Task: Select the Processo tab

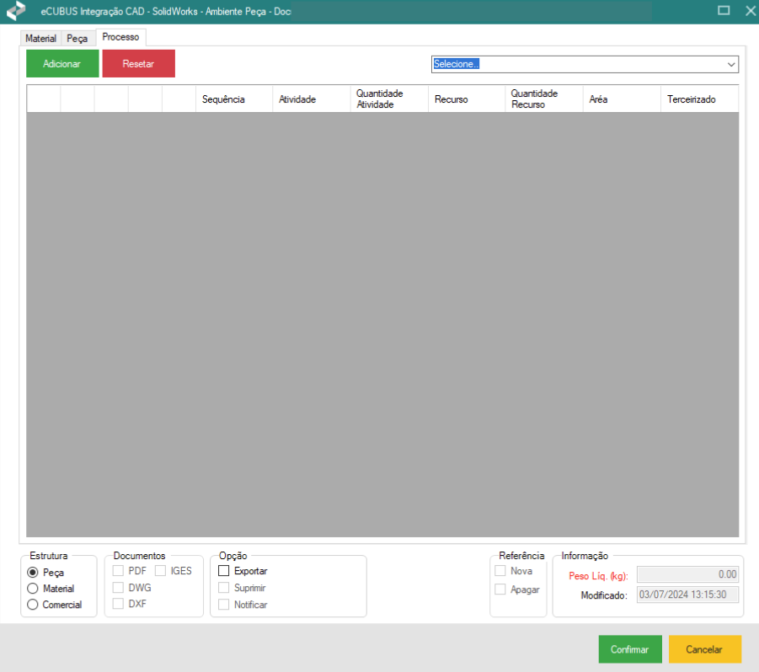Action: tap(120, 38)
